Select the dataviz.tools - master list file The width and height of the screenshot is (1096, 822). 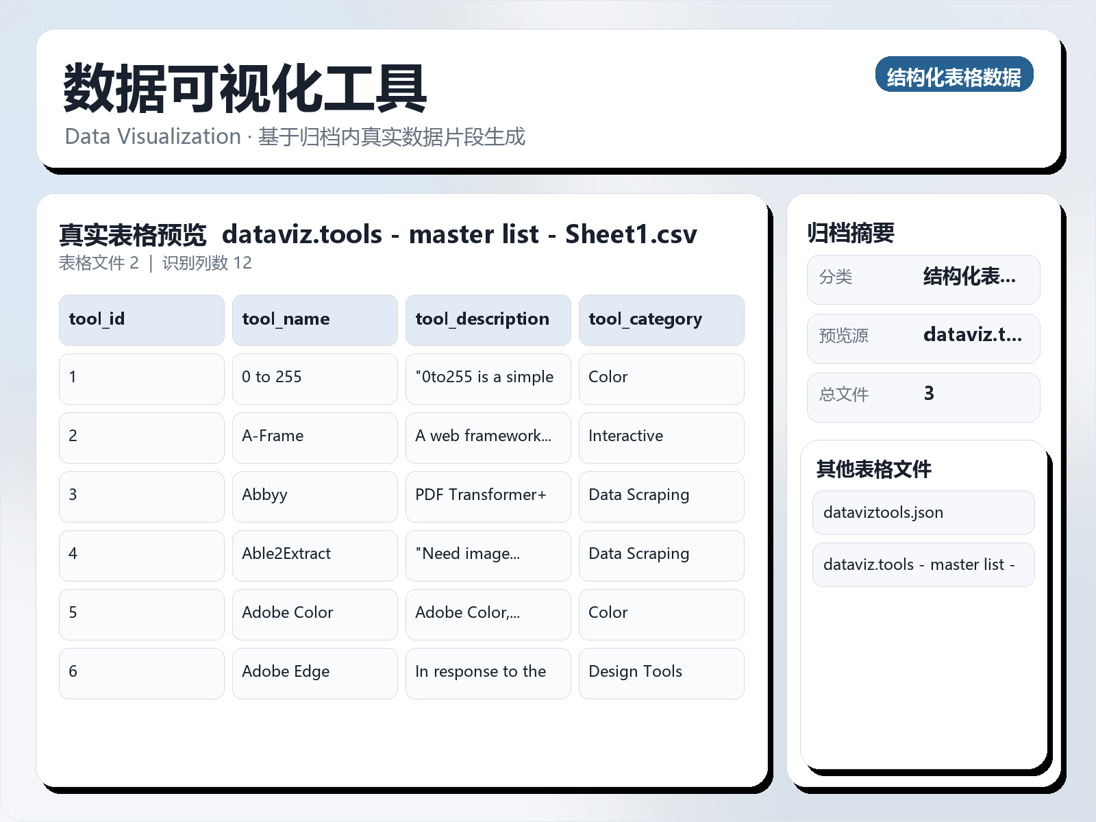click(x=923, y=564)
